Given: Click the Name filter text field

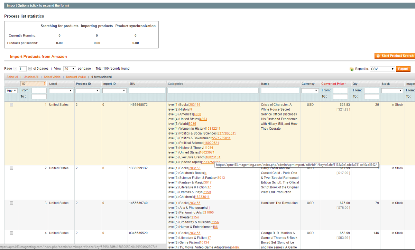Looking at the screenshot, I should tap(280, 91).
